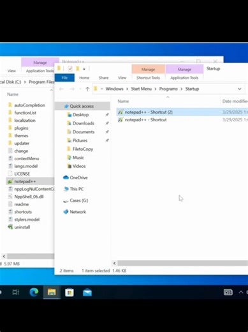Open Microsoft Store from the taskbar
248x332 pixels.
click(x=69, y=292)
